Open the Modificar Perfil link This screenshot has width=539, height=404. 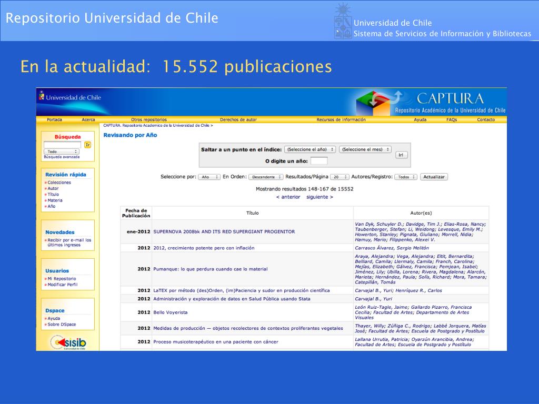(x=63, y=285)
